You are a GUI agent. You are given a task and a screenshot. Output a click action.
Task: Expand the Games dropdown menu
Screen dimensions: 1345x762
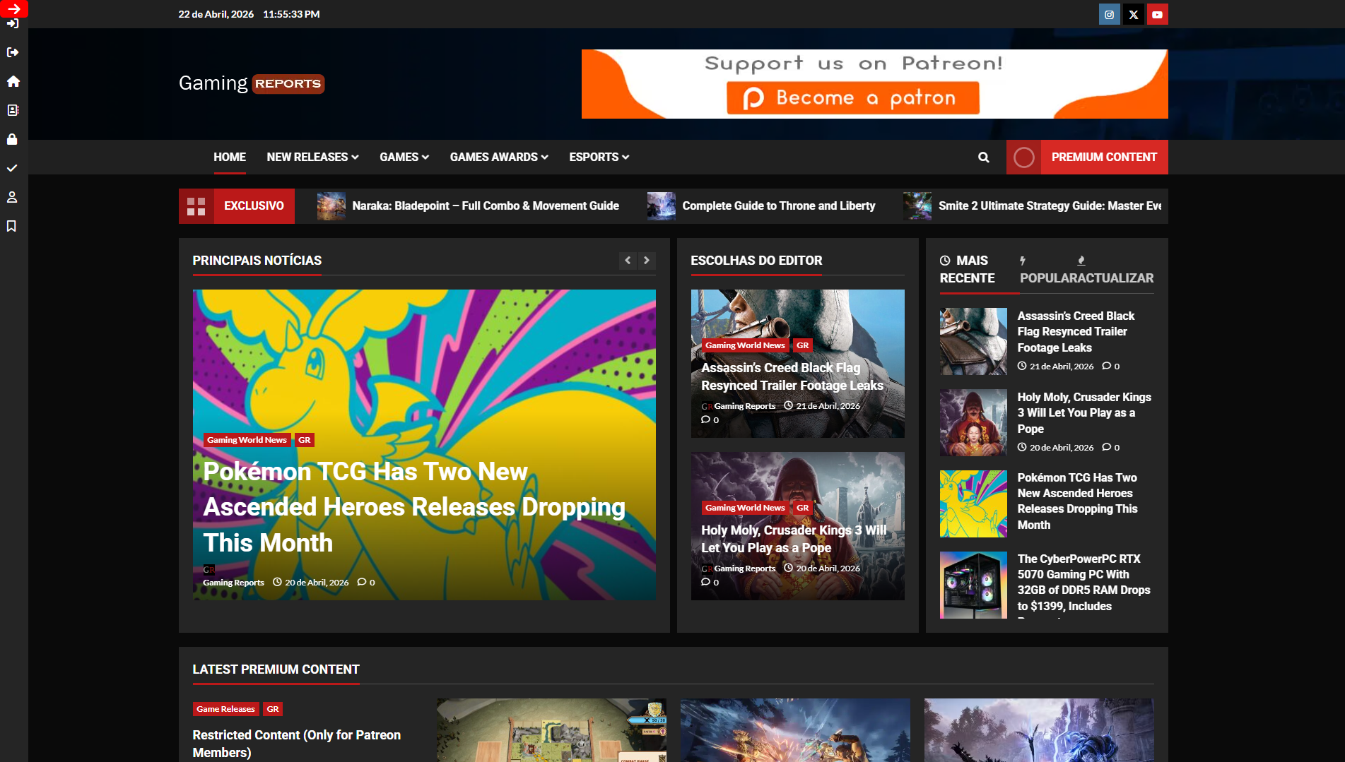404,157
